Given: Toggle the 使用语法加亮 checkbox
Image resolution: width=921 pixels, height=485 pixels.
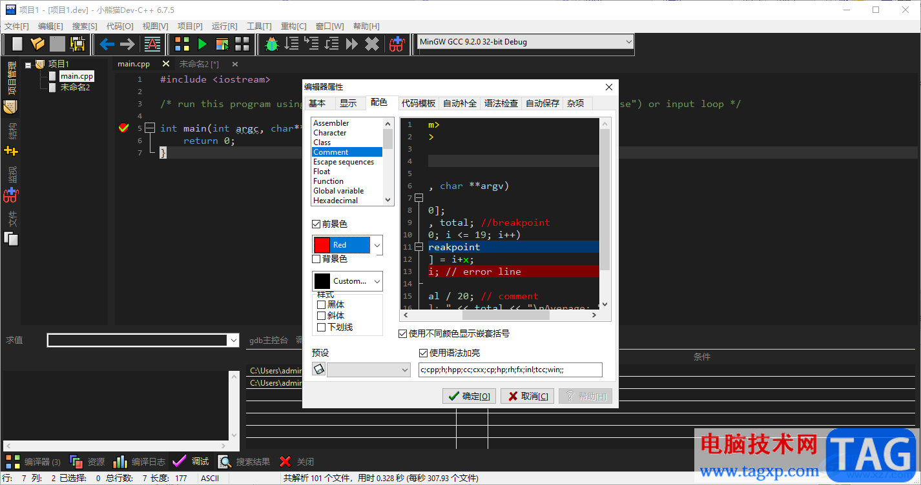Looking at the screenshot, I should tap(423, 353).
